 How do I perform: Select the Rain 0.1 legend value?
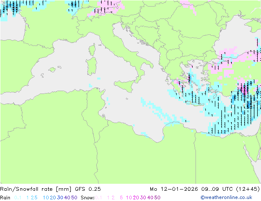18,198
